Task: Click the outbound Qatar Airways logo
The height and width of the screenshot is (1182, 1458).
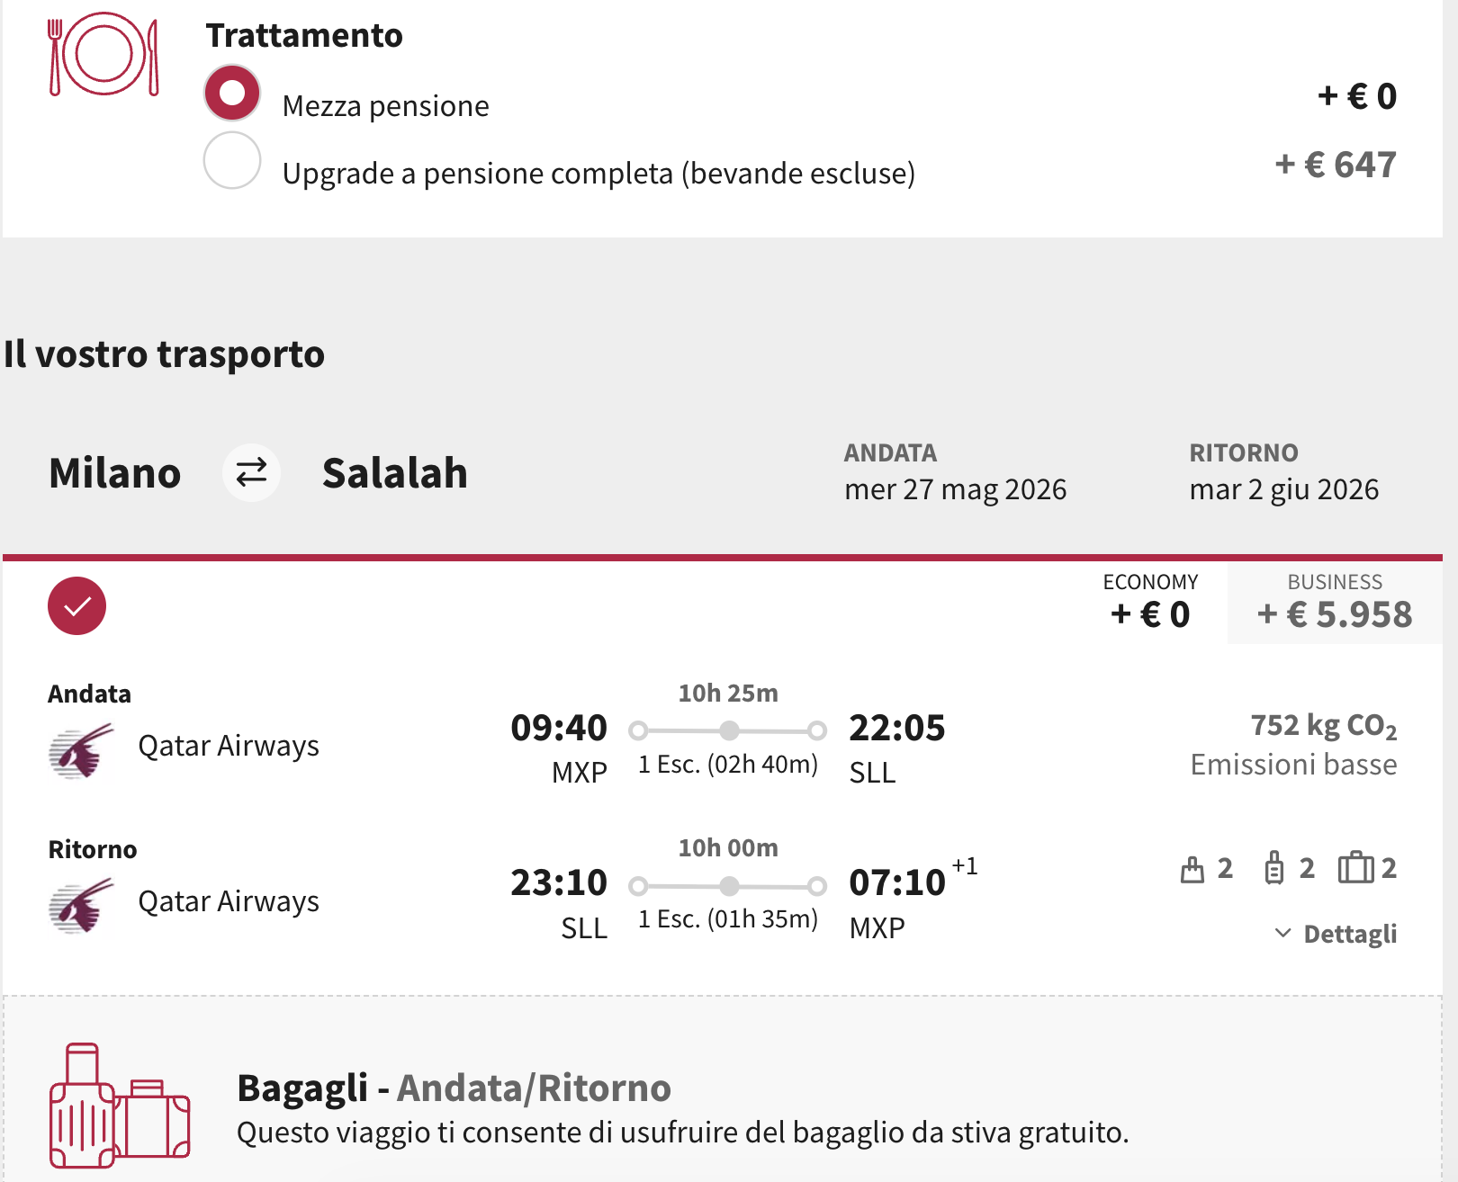Action: (x=82, y=749)
